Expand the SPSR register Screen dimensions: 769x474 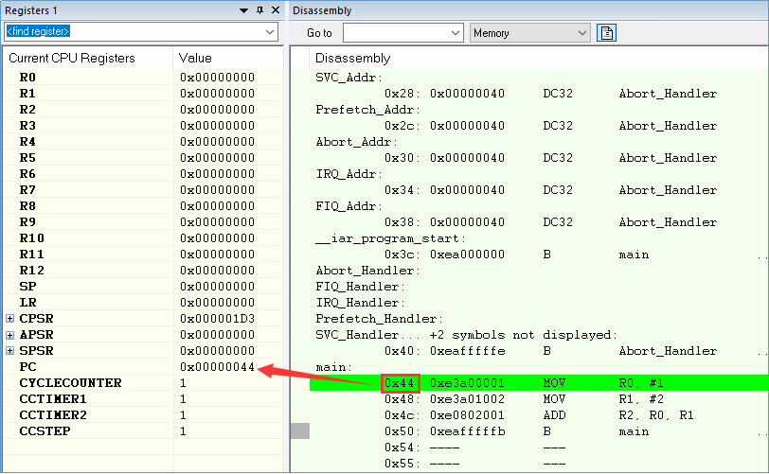click(9, 351)
